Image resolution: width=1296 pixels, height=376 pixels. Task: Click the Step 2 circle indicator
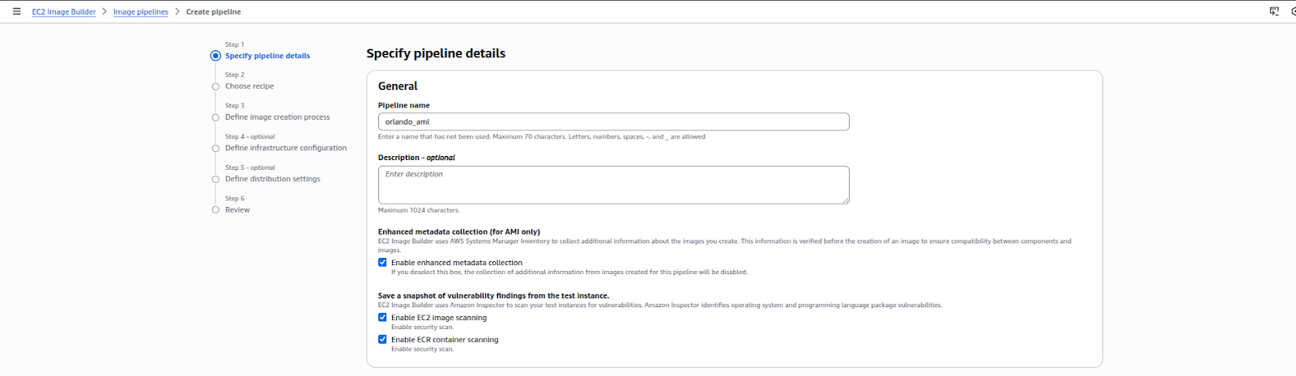coord(215,87)
